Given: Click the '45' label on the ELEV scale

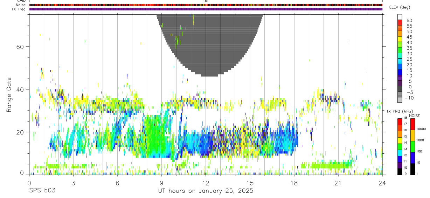Looking at the screenshot, I should coord(409,37).
